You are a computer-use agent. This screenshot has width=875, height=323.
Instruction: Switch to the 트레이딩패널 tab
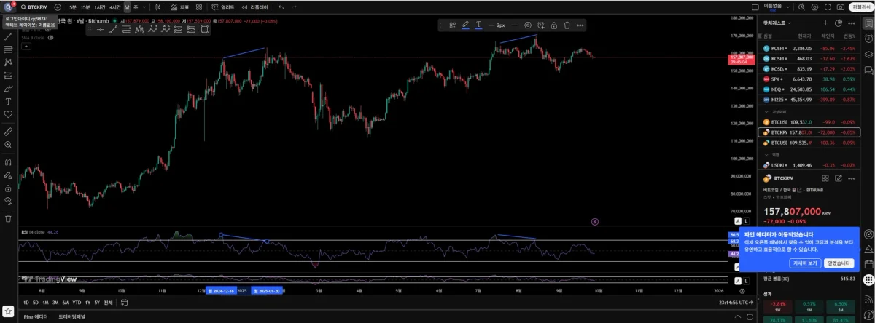coord(71,316)
